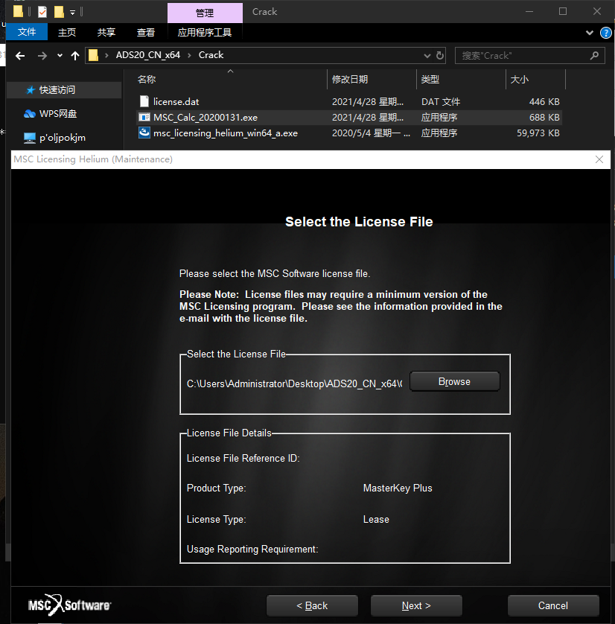Open the 文件 menu
This screenshot has width=615, height=624.
click(27, 32)
